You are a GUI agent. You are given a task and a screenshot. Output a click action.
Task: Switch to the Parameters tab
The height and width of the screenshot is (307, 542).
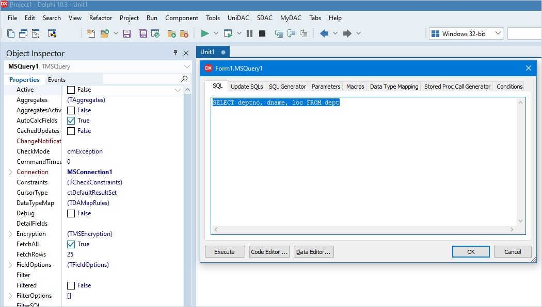[326, 87]
